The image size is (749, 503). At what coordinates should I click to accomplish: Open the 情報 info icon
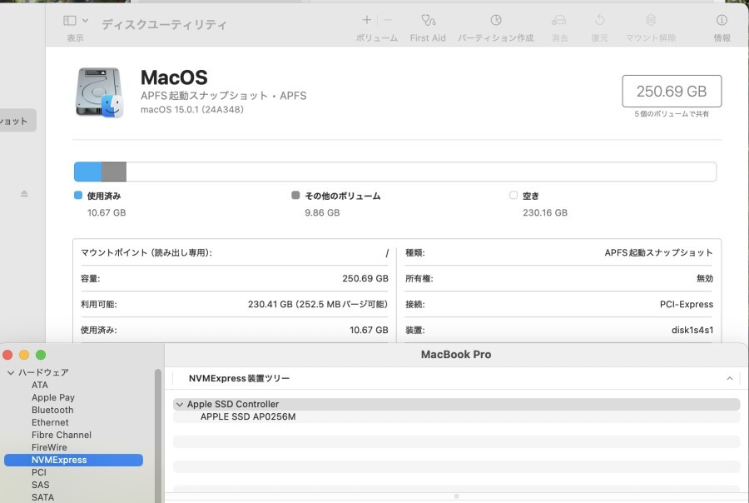point(722,20)
